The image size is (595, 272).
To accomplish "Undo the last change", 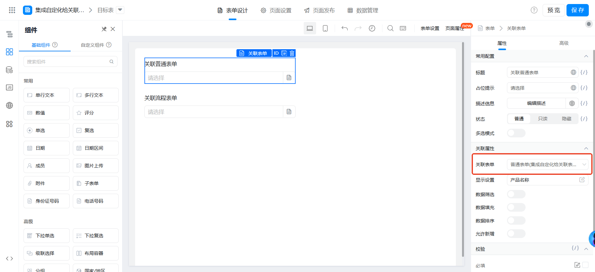I will click(345, 28).
